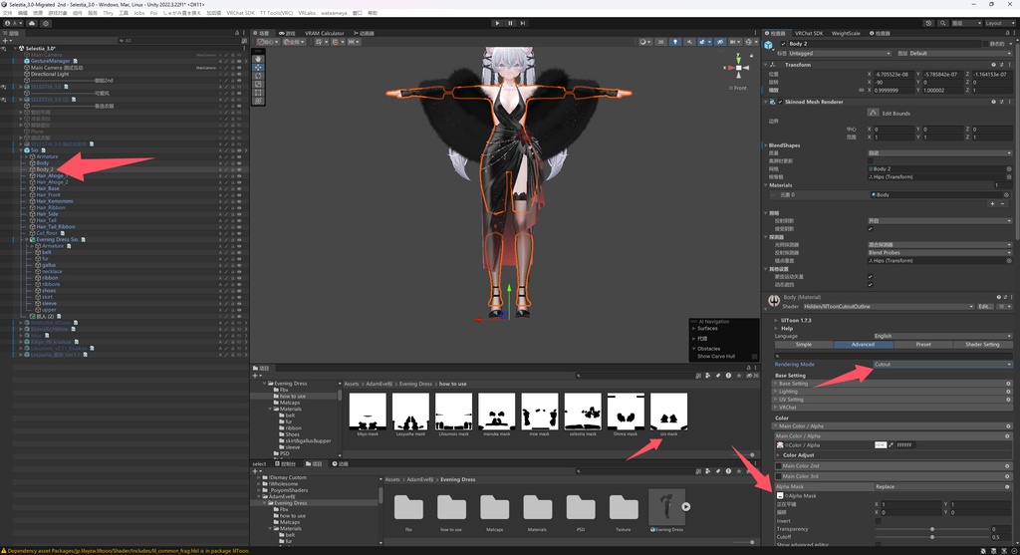Pick material for Body element slot

click(1006, 194)
